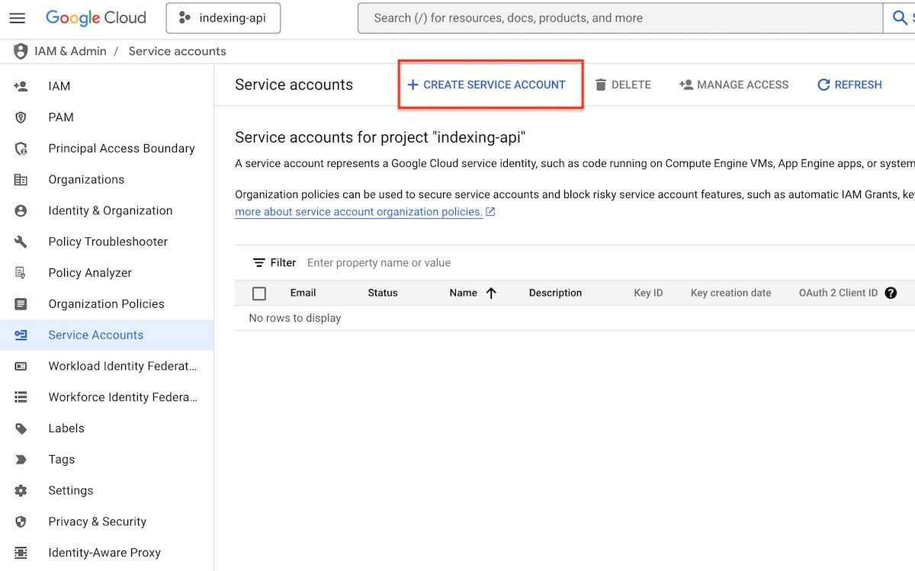
Task: Sort by Name column arrow
Action: pos(491,293)
